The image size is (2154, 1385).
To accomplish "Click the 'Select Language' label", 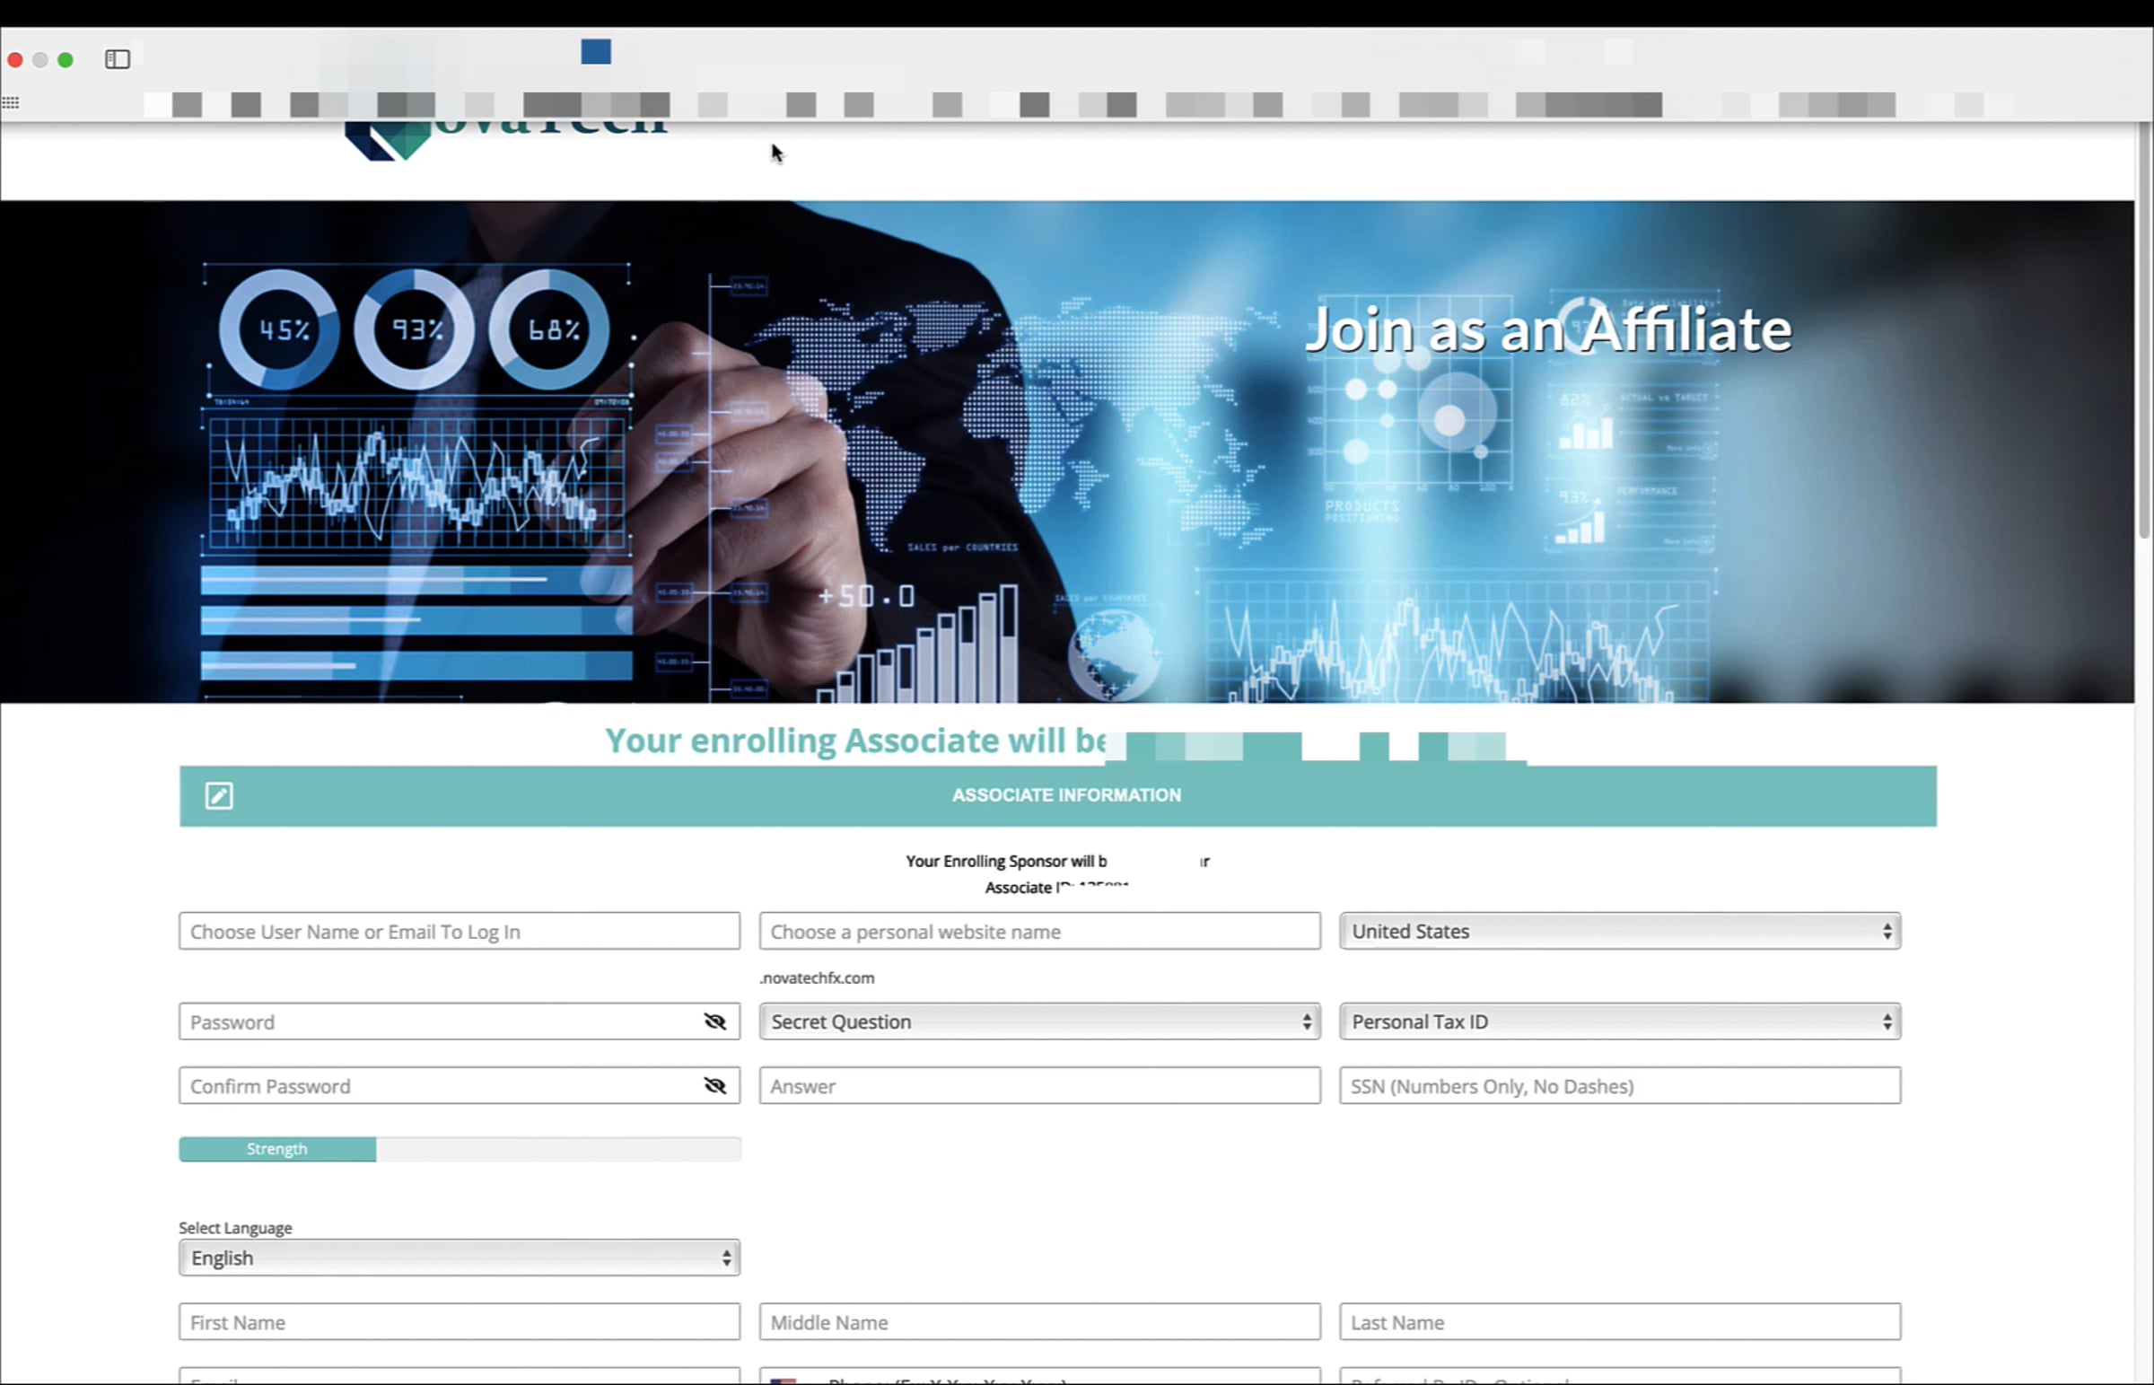I will point(235,1228).
